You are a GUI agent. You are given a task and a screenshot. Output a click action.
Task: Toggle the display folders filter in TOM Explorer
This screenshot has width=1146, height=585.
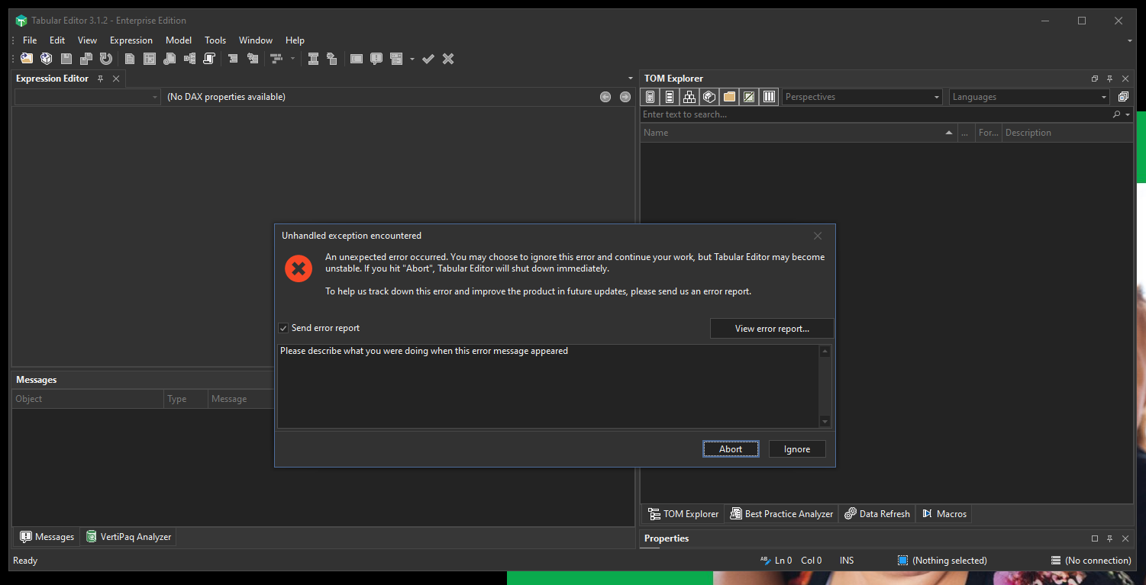point(729,97)
